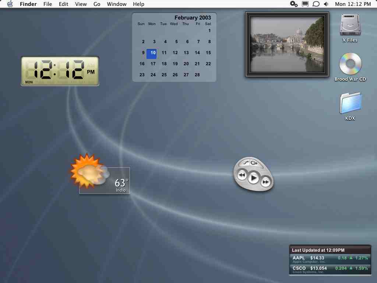This screenshot has width=377, height=283.
Task: Click the volume speaker icon in menu bar
Action: pos(326,4)
